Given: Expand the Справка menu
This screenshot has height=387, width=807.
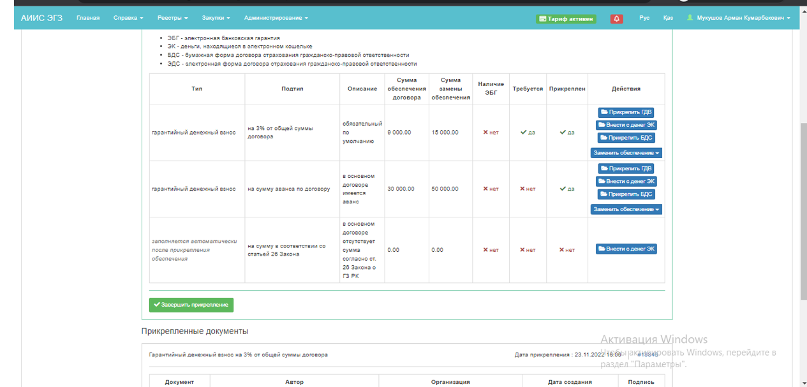Looking at the screenshot, I should pos(128,18).
